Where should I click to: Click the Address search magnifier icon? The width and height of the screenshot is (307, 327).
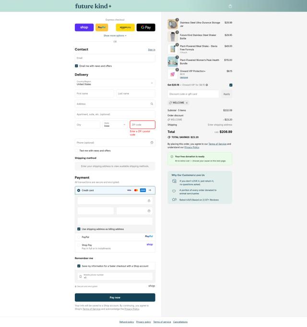152,104
